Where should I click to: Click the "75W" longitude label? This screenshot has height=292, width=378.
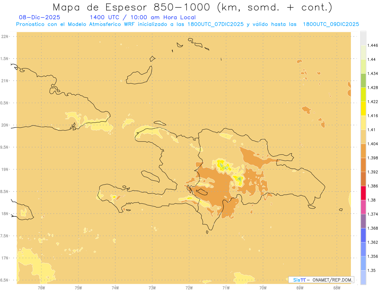(x=78, y=288)
